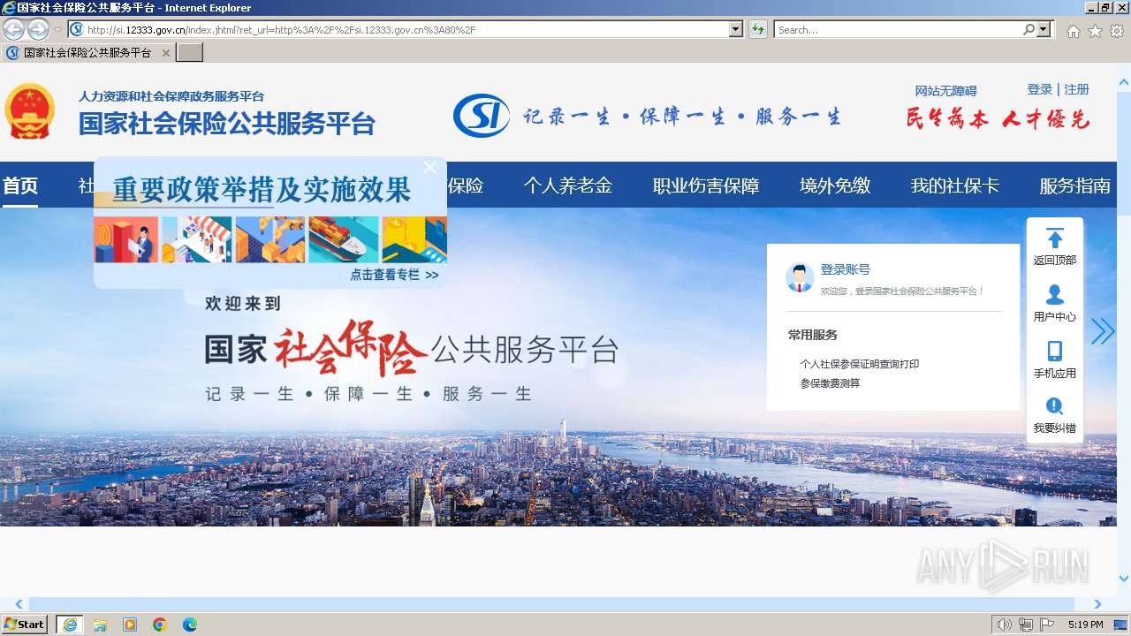Open media player taskbar icon

click(x=130, y=625)
